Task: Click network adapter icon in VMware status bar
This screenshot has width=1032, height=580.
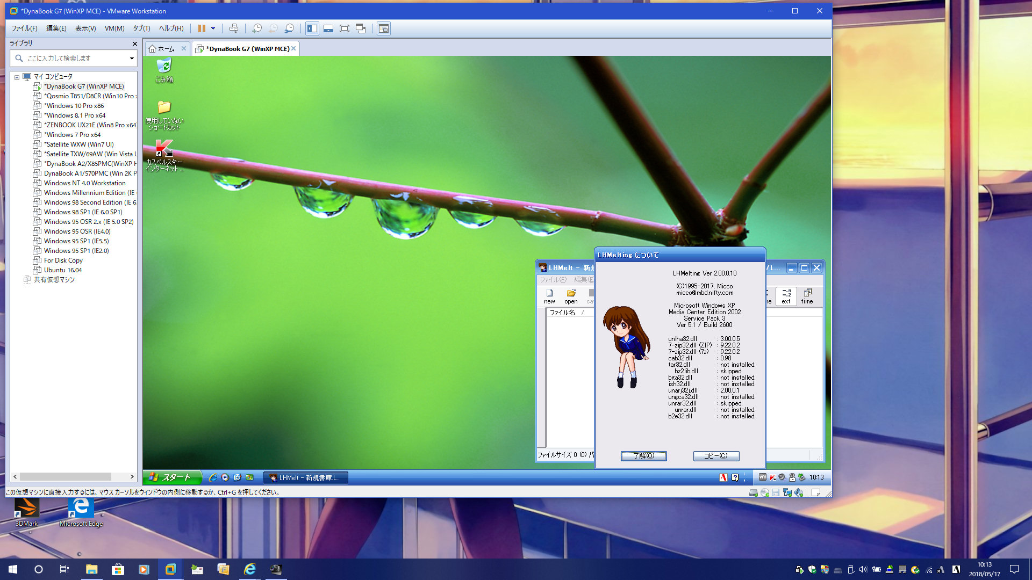Action: (x=787, y=492)
